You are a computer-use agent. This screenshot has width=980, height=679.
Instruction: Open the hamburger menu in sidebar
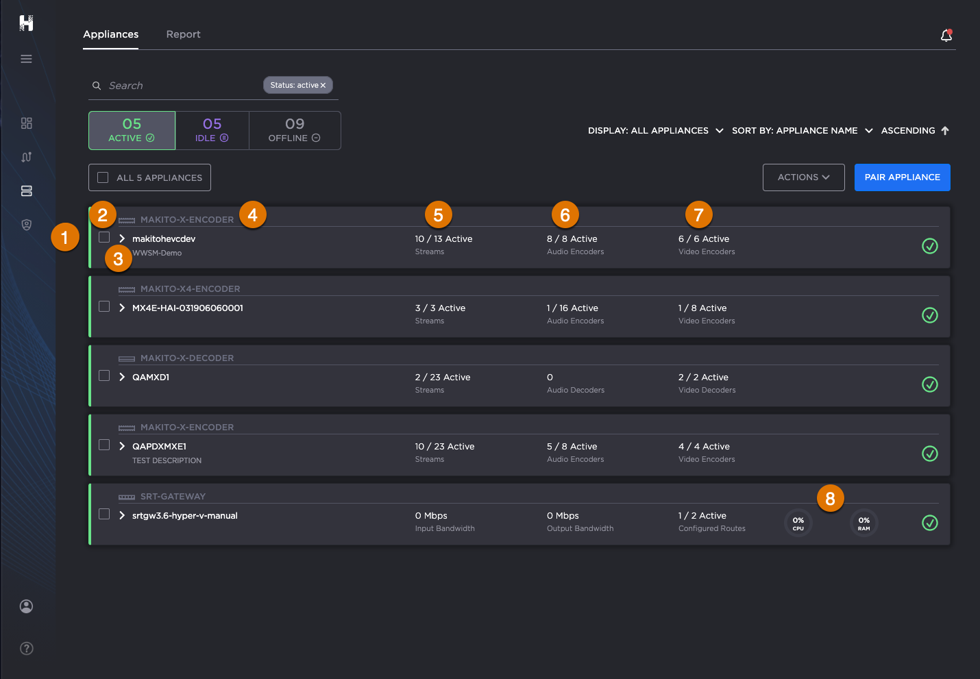pyautogui.click(x=27, y=59)
